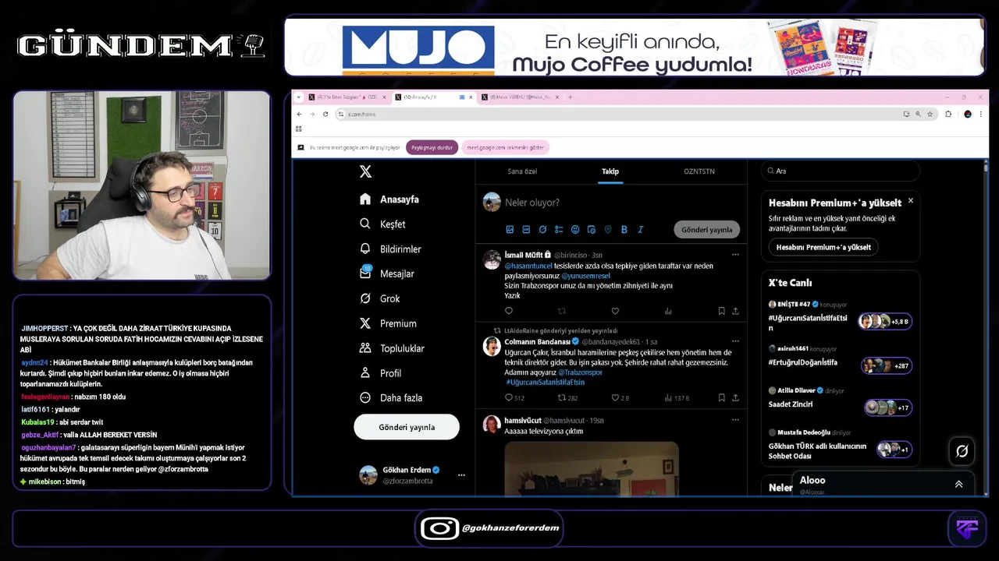999x561 pixels.
Task: Click meet.google.com sekmesini göster button
Action: coord(506,147)
